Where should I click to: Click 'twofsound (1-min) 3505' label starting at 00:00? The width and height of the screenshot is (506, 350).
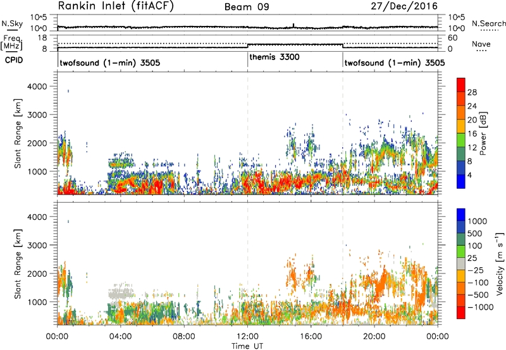tap(109, 63)
